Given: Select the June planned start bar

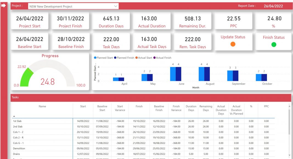Looking at the screenshot, I should pyautogui.click(x=173, y=74).
